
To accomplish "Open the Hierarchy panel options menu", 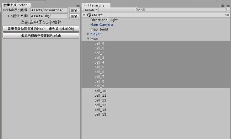I will click(227, 6).
